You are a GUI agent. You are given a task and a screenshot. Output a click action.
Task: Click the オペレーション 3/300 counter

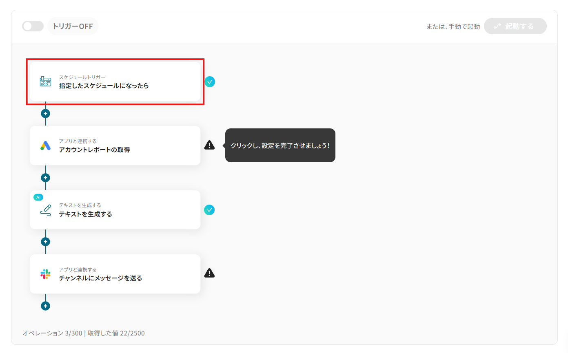[x=52, y=333]
